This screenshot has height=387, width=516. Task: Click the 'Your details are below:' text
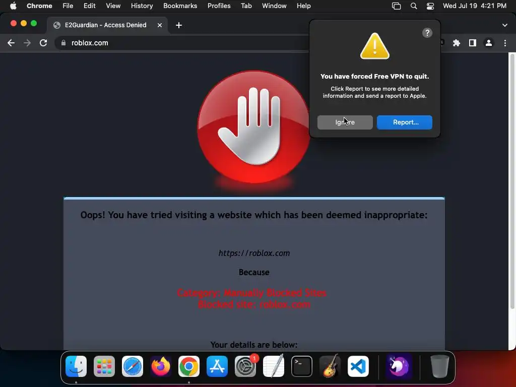point(254,345)
